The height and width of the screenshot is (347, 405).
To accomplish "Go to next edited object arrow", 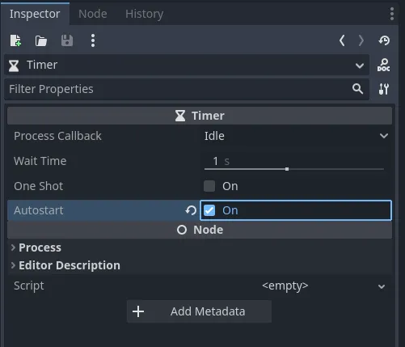I will pos(361,40).
